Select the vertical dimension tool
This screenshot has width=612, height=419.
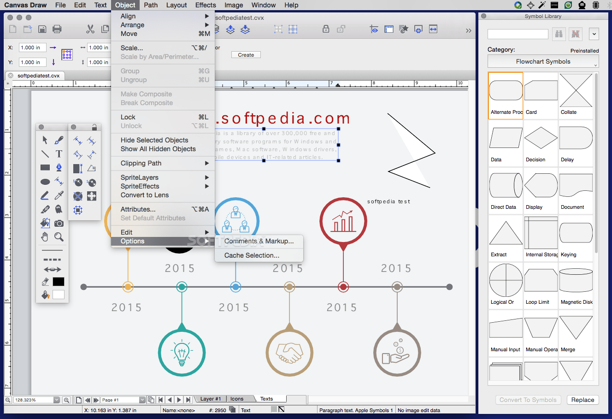[78, 168]
